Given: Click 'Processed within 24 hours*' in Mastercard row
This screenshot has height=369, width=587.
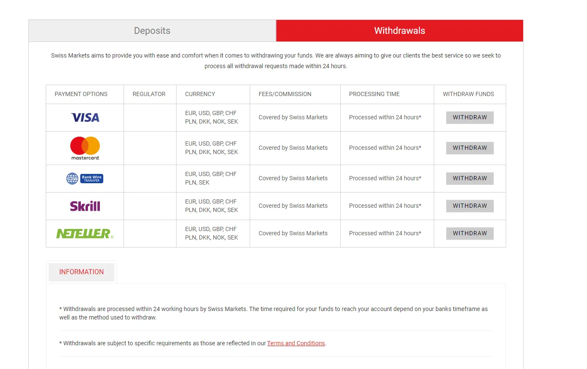Looking at the screenshot, I should click(x=385, y=148).
